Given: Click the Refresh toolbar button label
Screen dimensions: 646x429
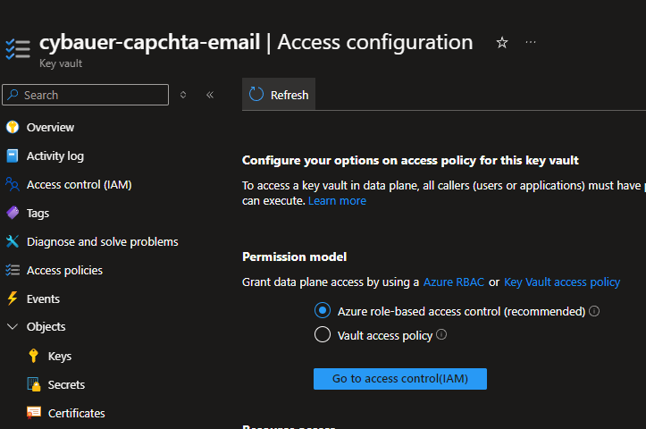Looking at the screenshot, I should (x=289, y=96).
